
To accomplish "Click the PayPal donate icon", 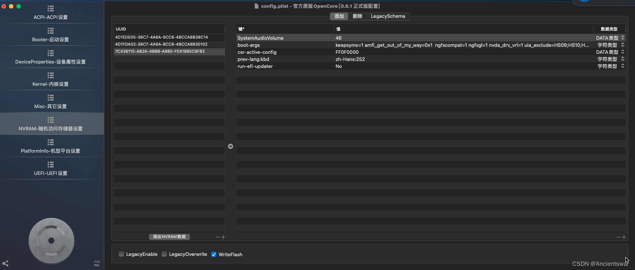I will click(x=97, y=263).
